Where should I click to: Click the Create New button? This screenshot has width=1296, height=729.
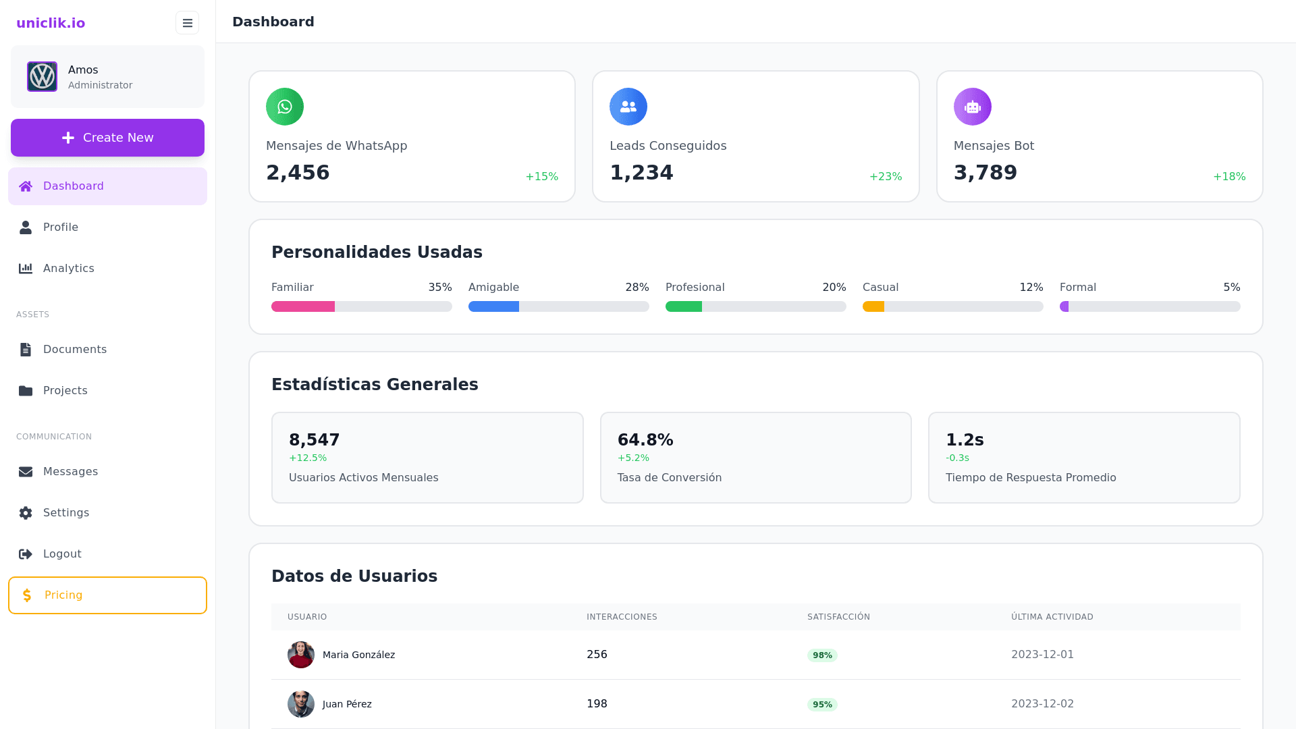click(107, 137)
